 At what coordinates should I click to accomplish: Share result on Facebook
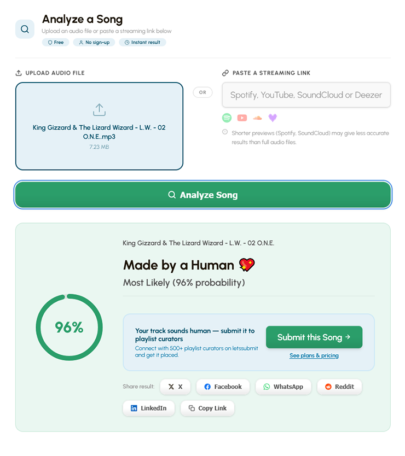[x=223, y=387]
